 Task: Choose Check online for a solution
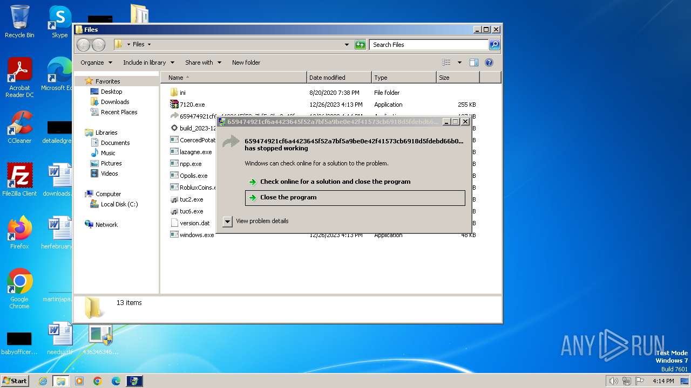tap(335, 182)
